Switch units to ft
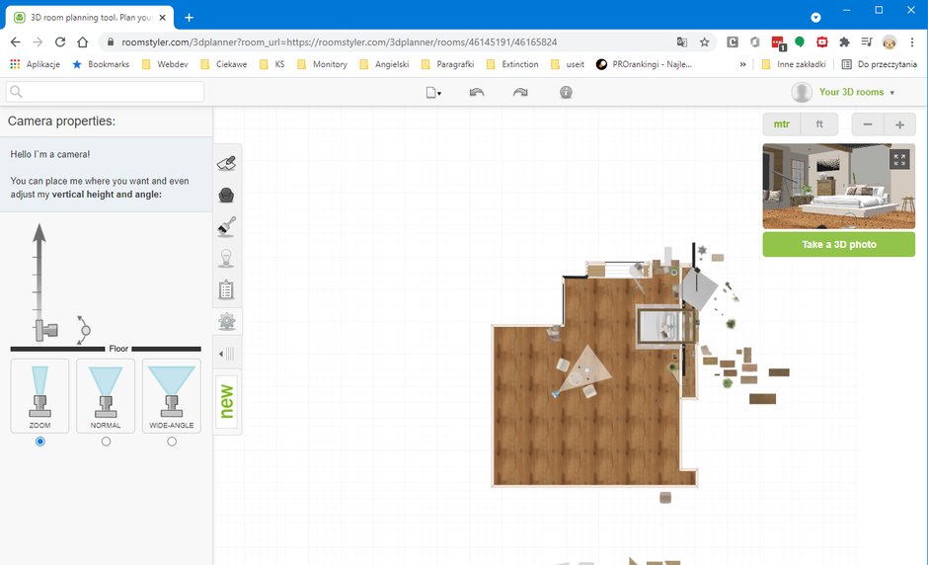The width and height of the screenshot is (928, 565). [819, 124]
